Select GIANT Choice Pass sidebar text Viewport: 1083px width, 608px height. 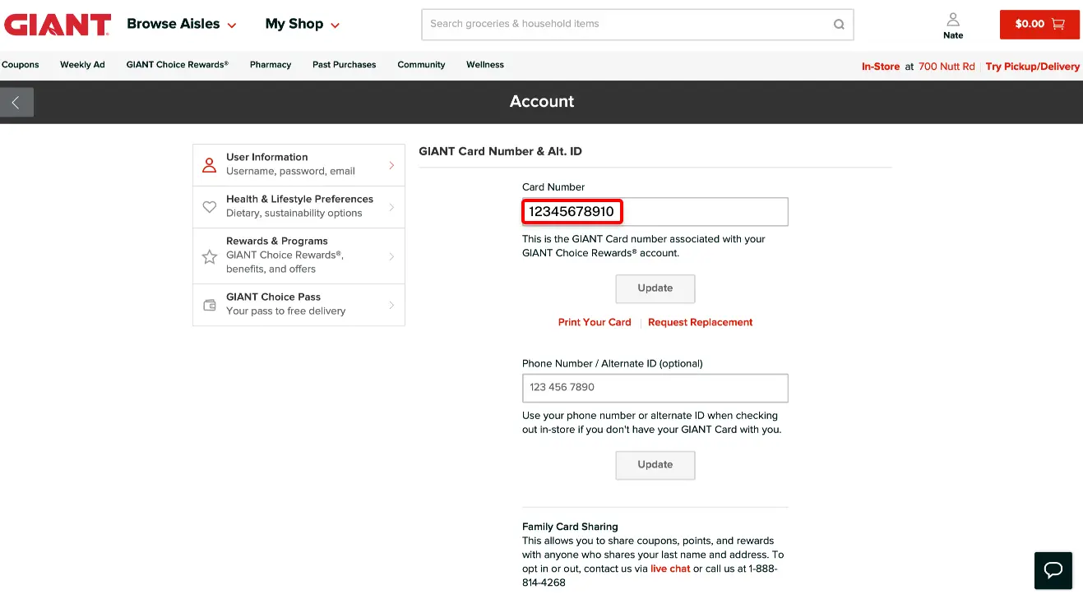[273, 297]
